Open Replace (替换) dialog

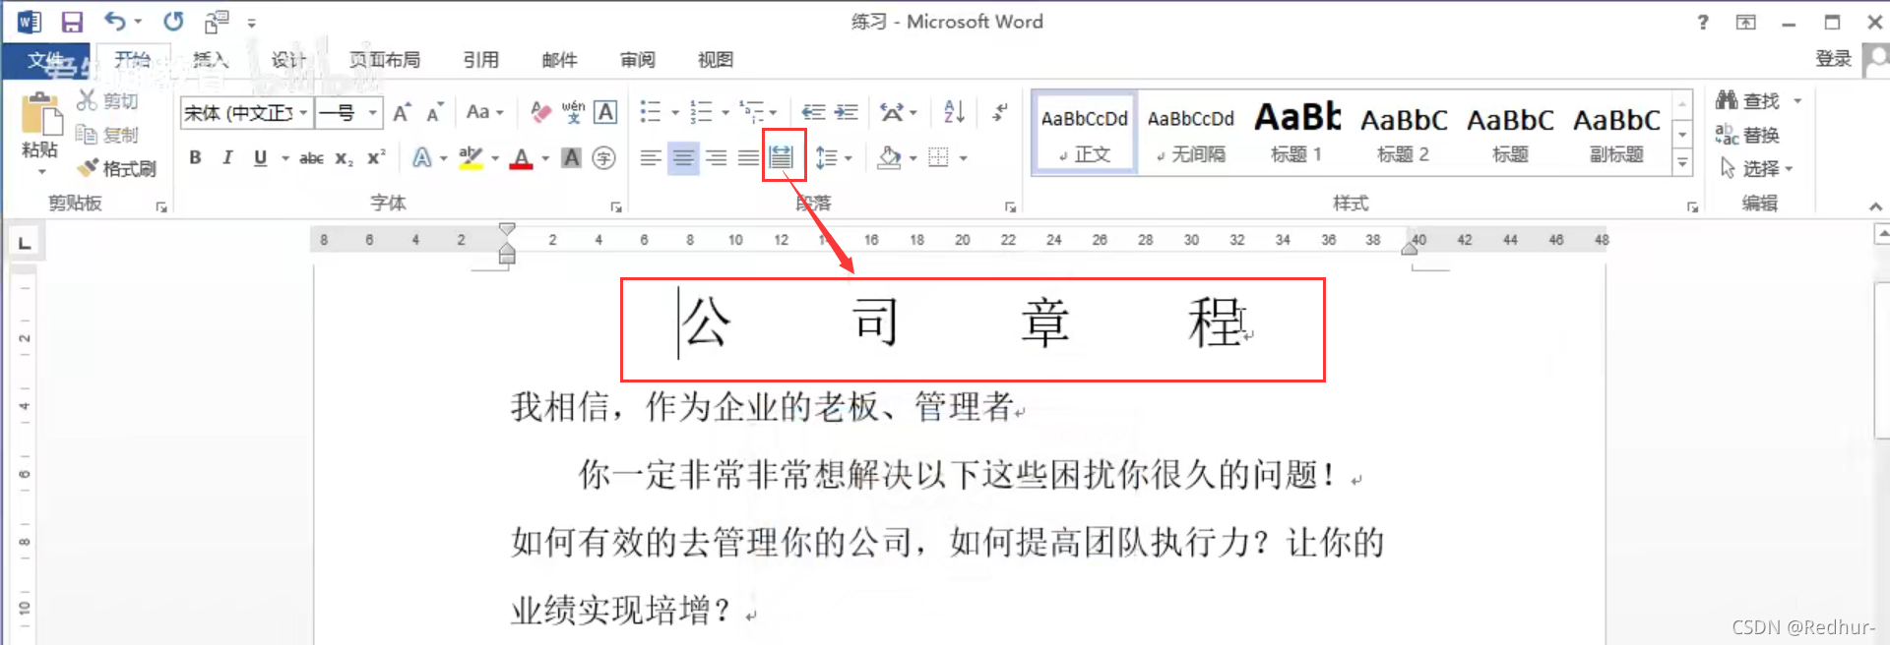[x=1748, y=135]
